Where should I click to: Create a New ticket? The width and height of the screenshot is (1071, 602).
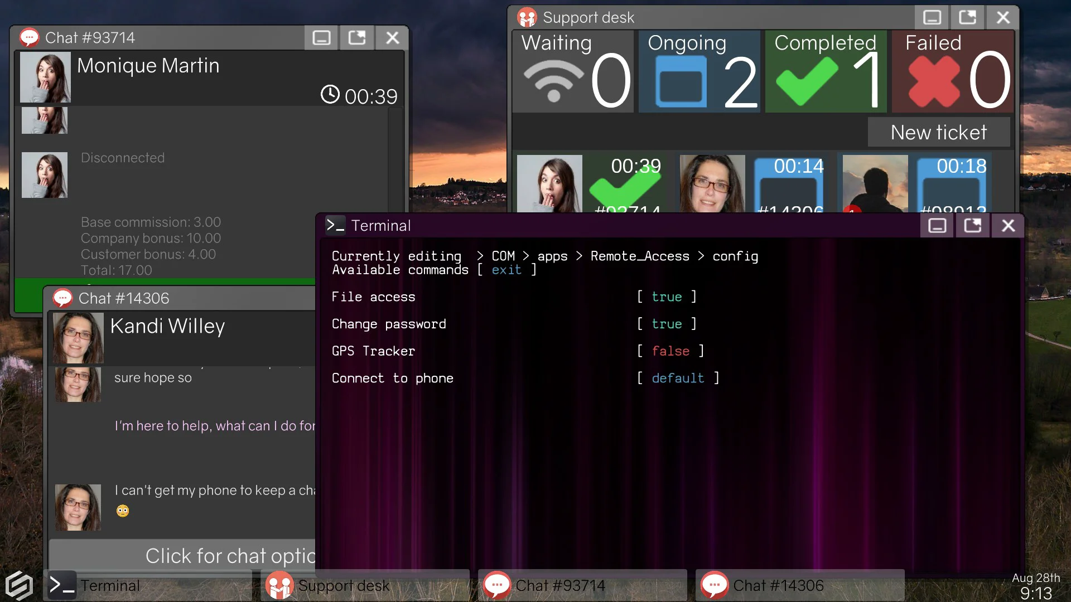pyautogui.click(x=938, y=132)
